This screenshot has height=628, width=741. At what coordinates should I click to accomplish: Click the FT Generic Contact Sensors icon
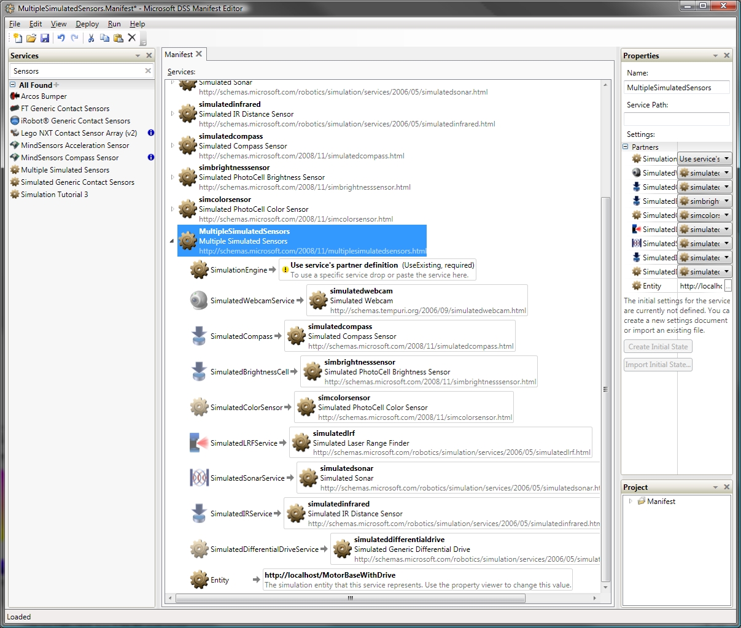(15, 109)
